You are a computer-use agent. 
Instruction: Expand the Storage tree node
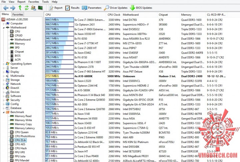(4, 80)
